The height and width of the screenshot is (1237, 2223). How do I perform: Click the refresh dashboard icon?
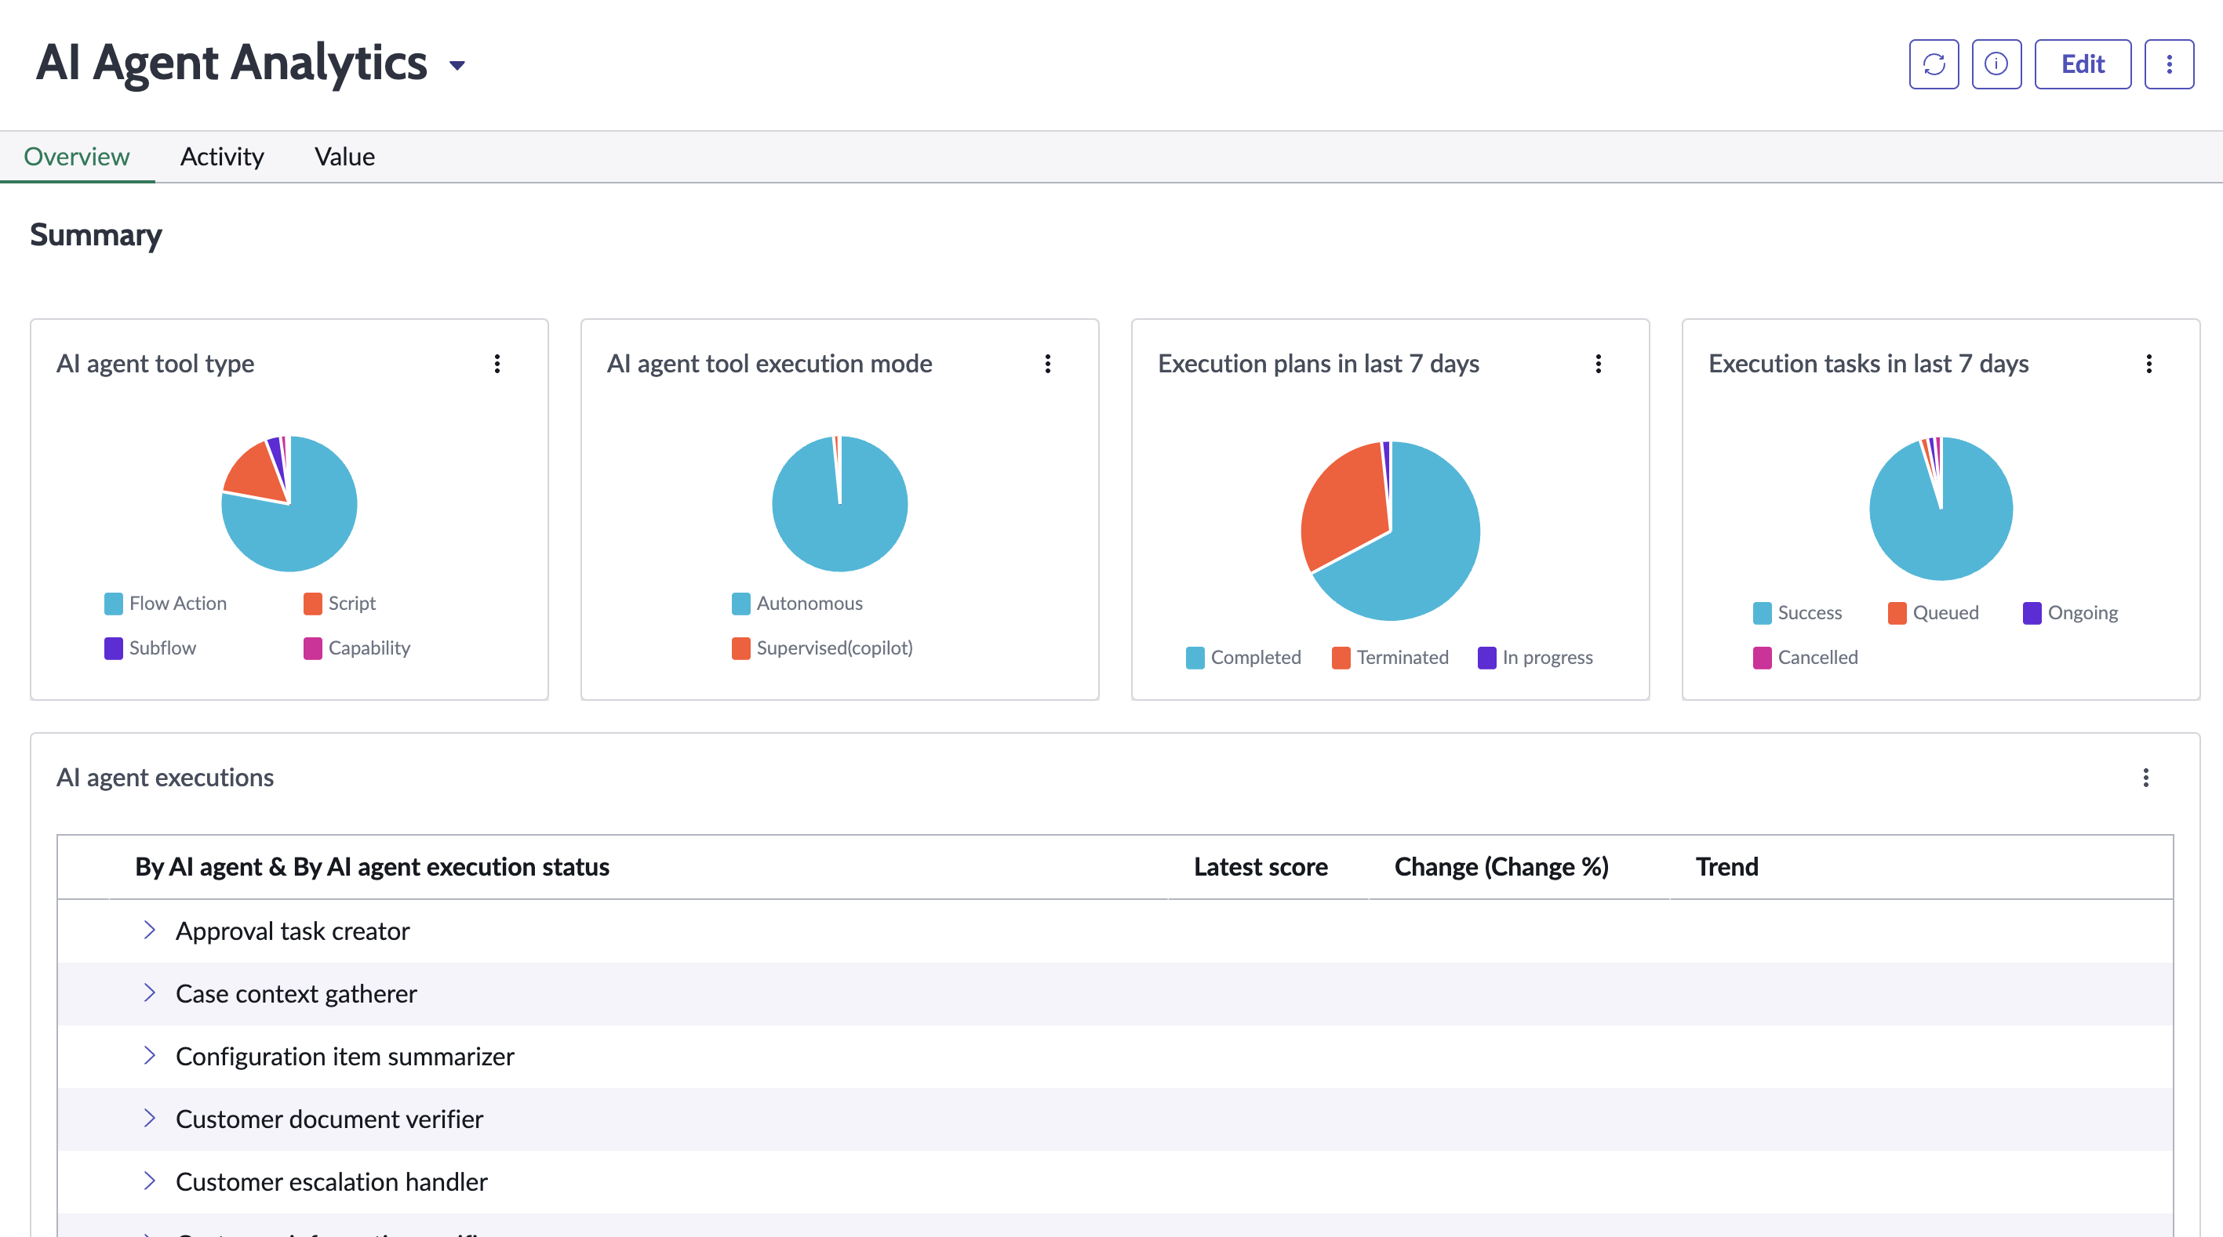pos(1933,63)
